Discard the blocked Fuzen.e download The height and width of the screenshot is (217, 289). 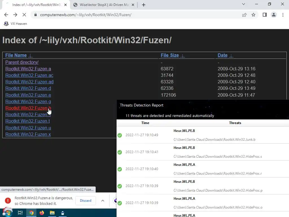86,201
